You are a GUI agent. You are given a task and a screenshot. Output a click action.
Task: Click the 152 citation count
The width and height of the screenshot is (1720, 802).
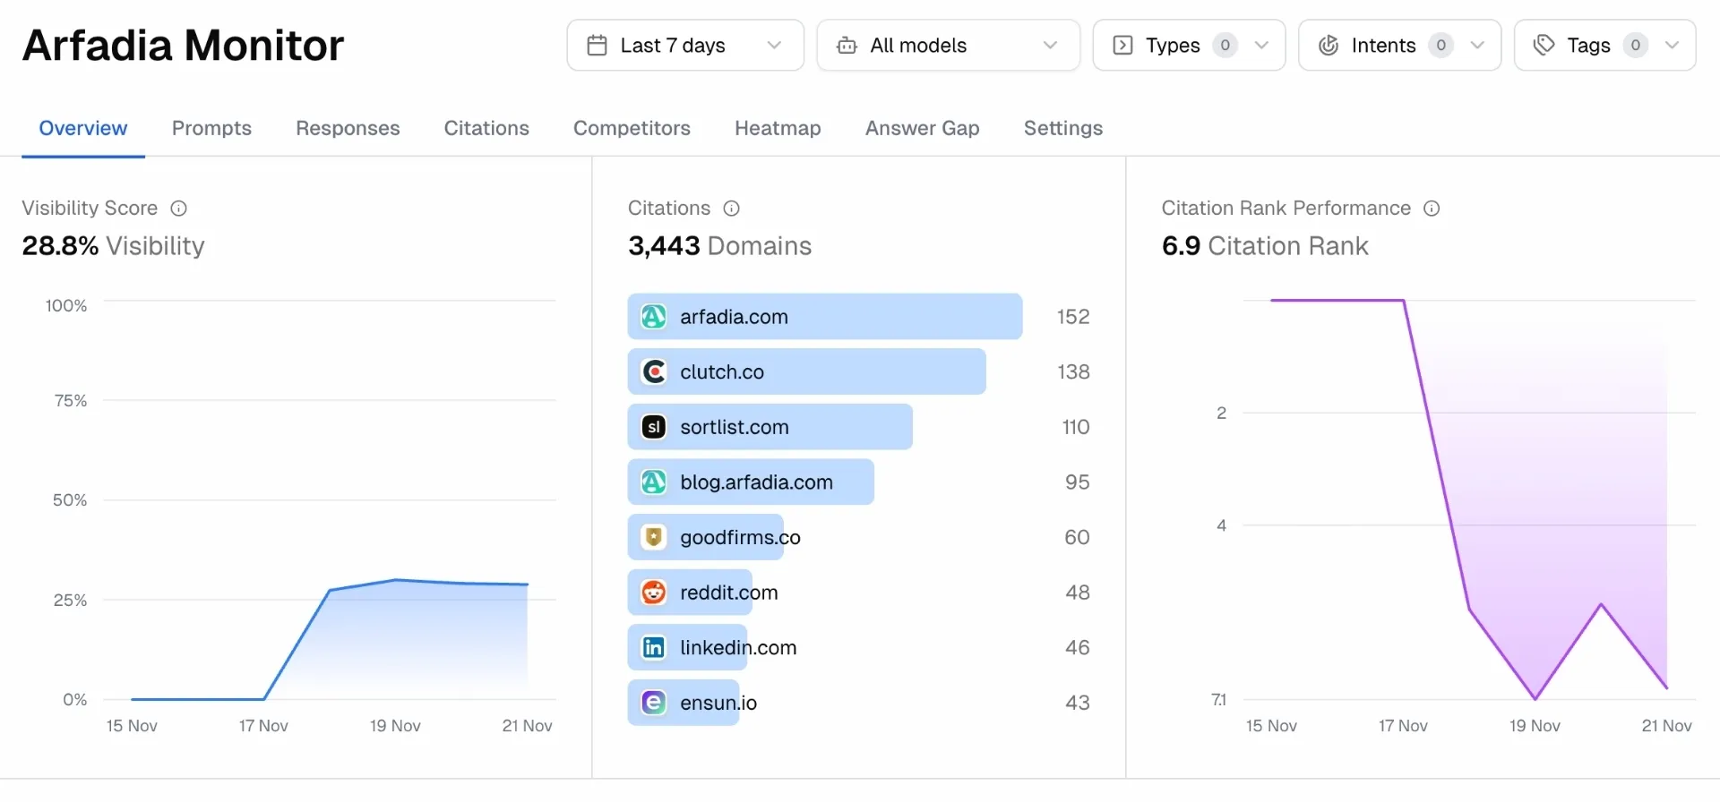pos(1073,317)
